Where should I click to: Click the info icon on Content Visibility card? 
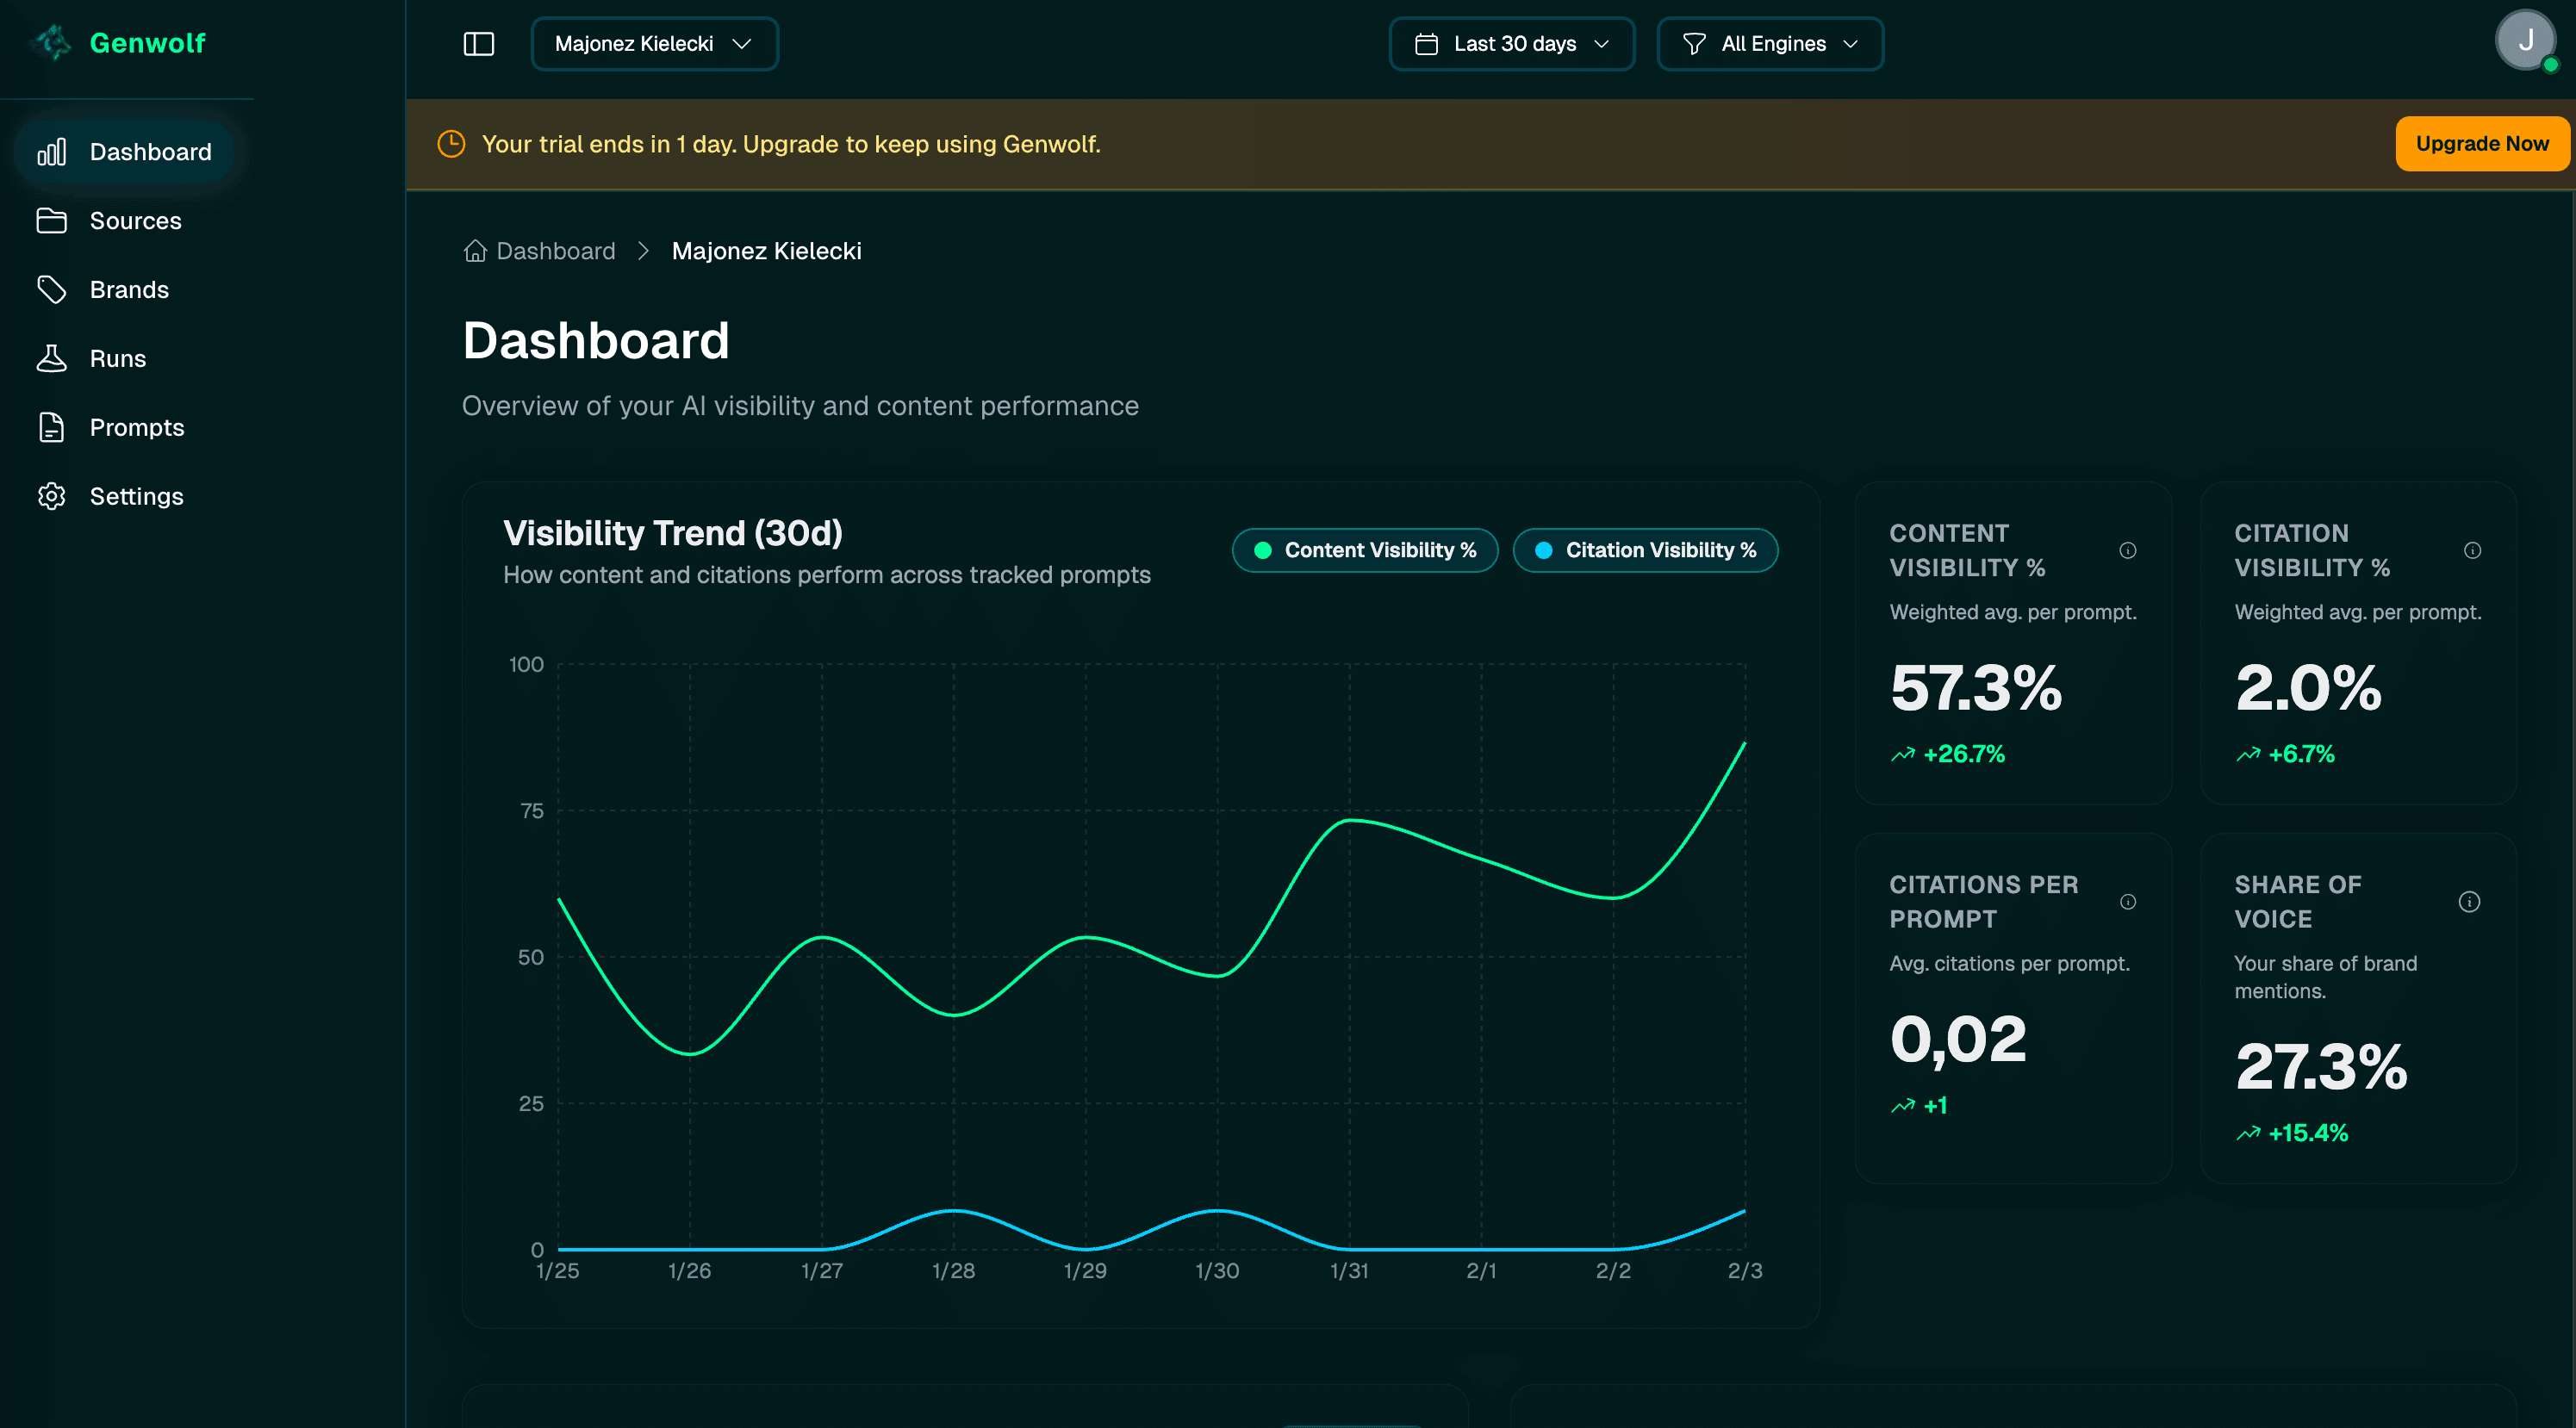tap(2128, 550)
